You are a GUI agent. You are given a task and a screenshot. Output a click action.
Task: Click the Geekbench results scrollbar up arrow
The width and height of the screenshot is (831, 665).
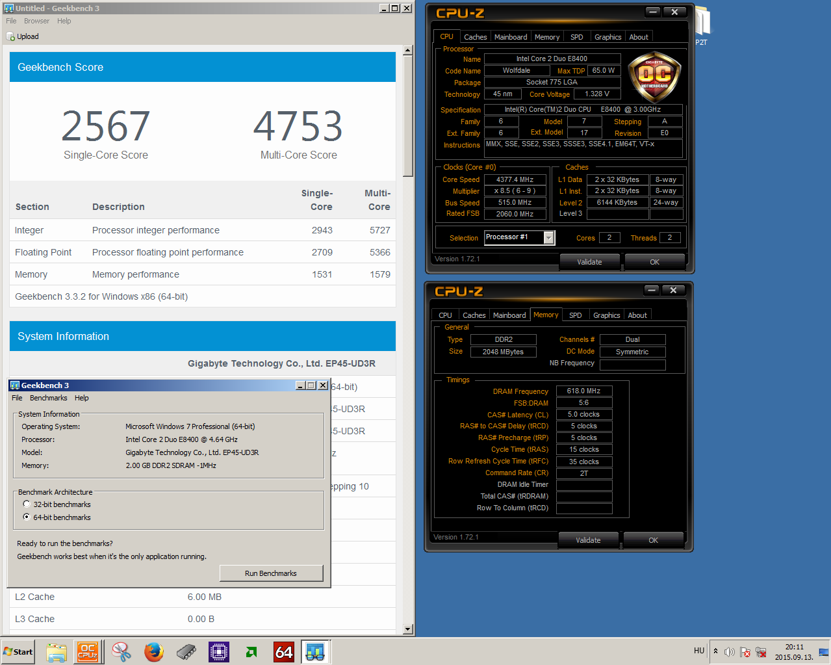pos(408,50)
